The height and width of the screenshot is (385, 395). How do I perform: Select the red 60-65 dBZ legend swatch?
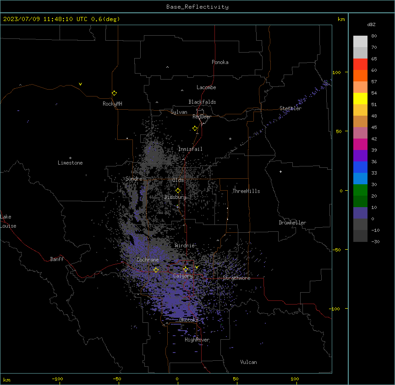360,64
